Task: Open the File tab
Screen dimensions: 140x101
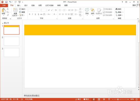Action: [x=4, y=5]
